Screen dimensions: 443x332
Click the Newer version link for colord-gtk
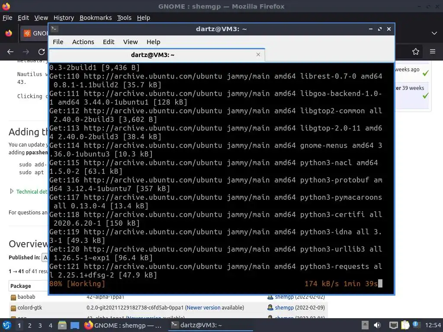coord(203,307)
